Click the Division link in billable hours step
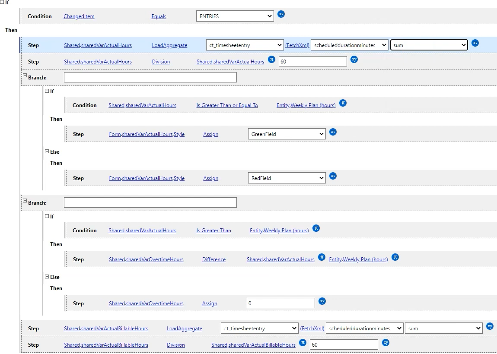This screenshot has height=354, width=497. [x=175, y=345]
